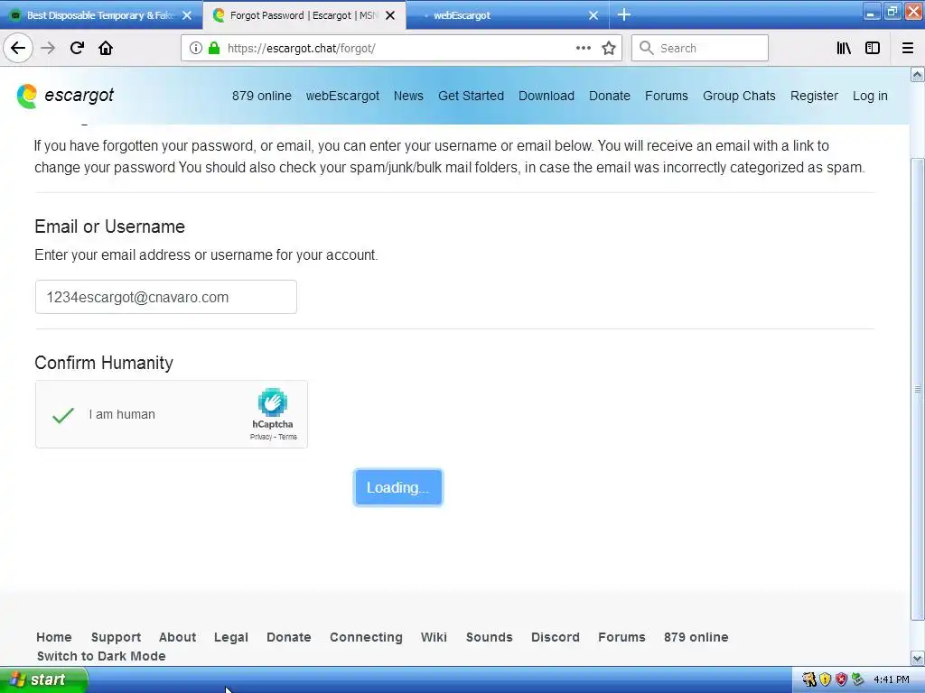Show site information icon in address bar

click(x=195, y=49)
